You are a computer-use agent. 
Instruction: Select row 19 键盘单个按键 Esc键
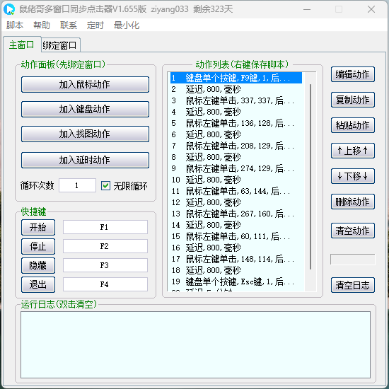[236, 281]
